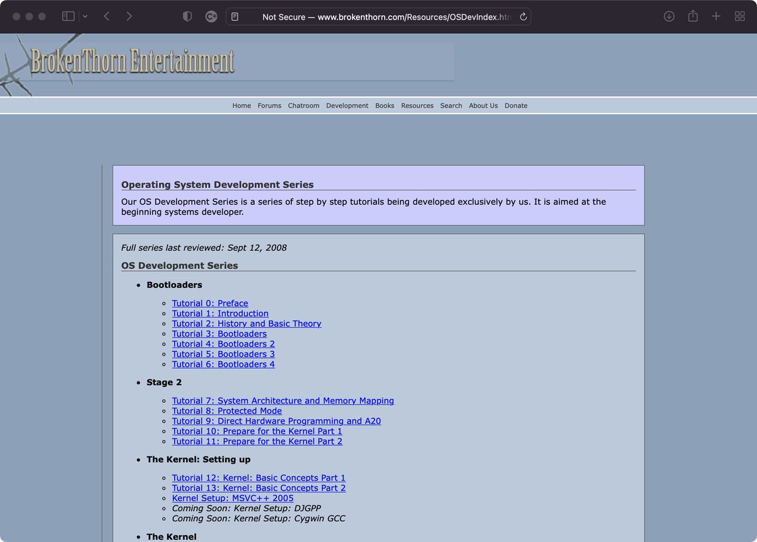Screen dimensions: 757x542
Task: Open the About Us menu item
Action: pos(483,106)
